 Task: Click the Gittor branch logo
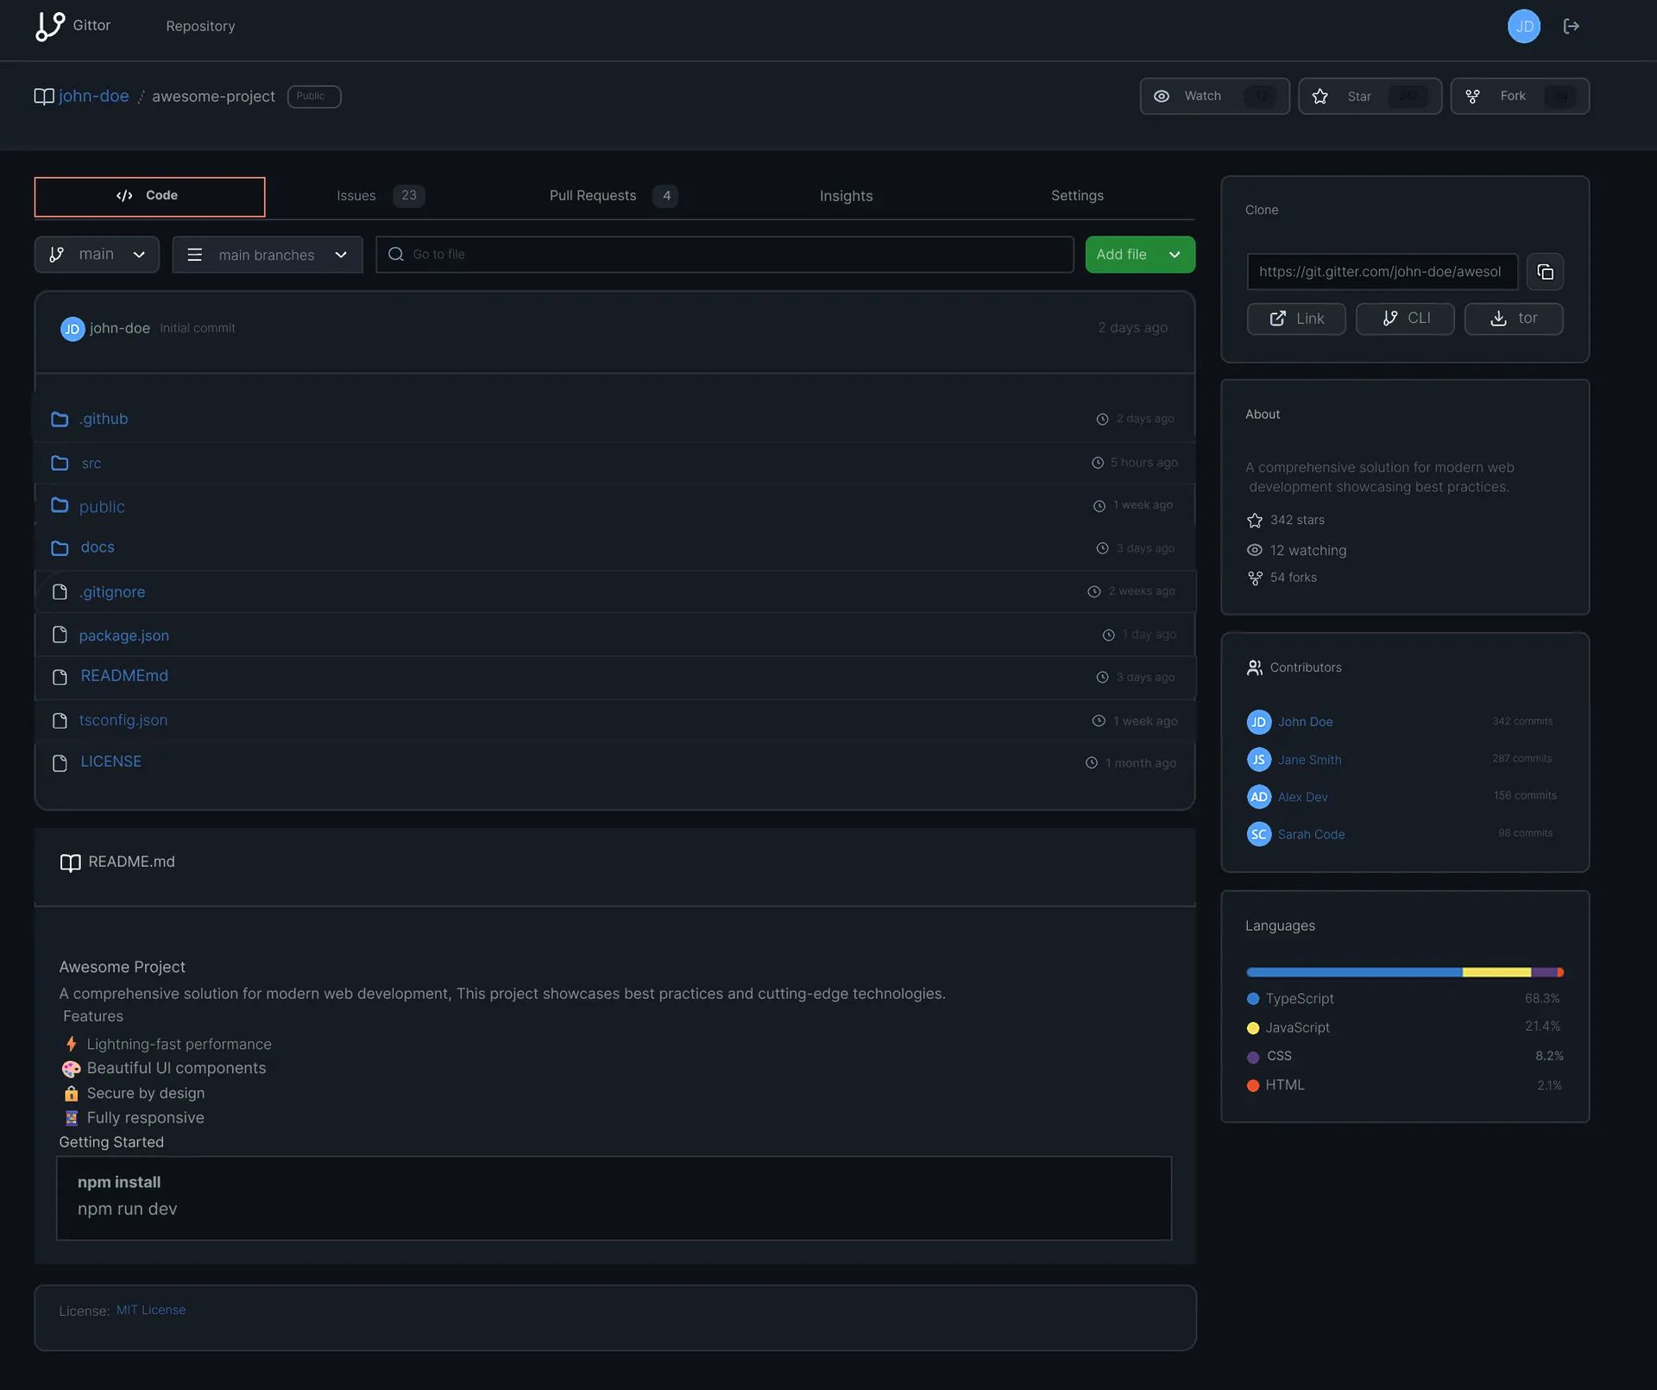click(x=49, y=26)
